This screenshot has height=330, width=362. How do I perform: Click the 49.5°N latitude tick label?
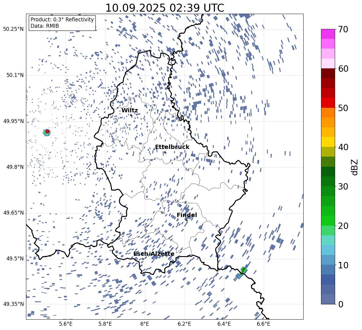[15, 259]
